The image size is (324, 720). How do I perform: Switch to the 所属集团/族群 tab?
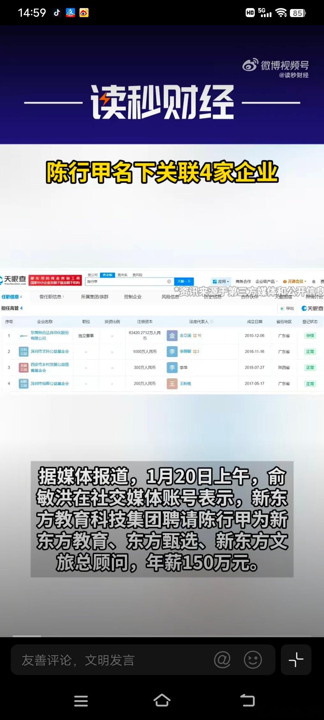[95, 297]
